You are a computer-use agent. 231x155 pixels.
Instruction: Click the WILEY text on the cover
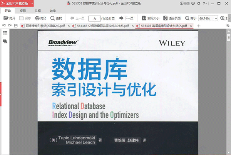coord(172,43)
